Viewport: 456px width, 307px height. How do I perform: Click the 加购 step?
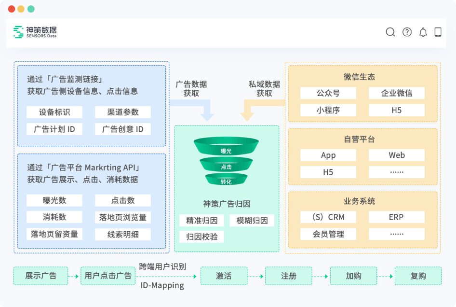[353, 276]
